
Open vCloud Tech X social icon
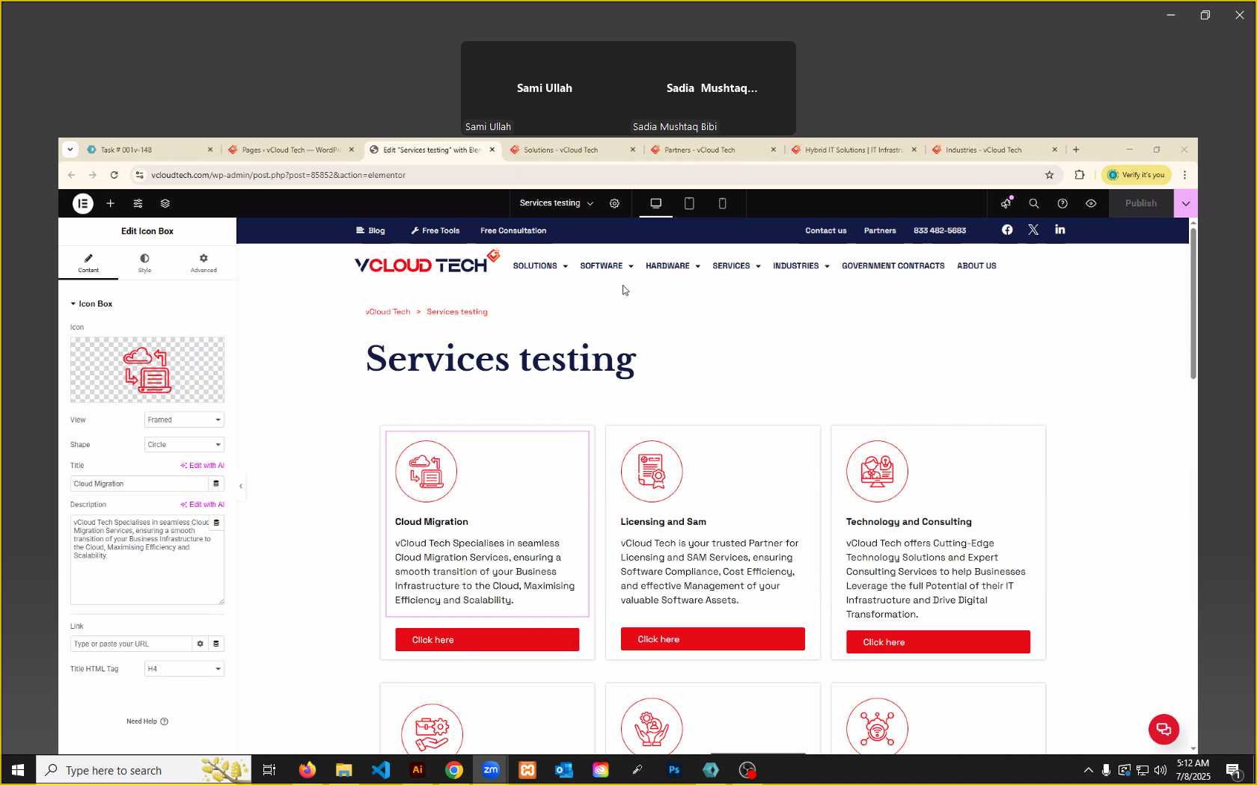[x=1033, y=230]
